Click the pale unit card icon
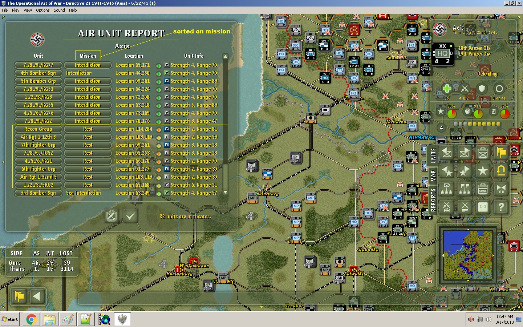This screenshot has height=327, width=523. 483,207
